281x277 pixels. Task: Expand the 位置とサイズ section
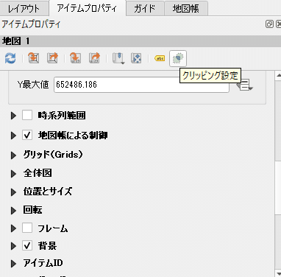(x=13, y=192)
